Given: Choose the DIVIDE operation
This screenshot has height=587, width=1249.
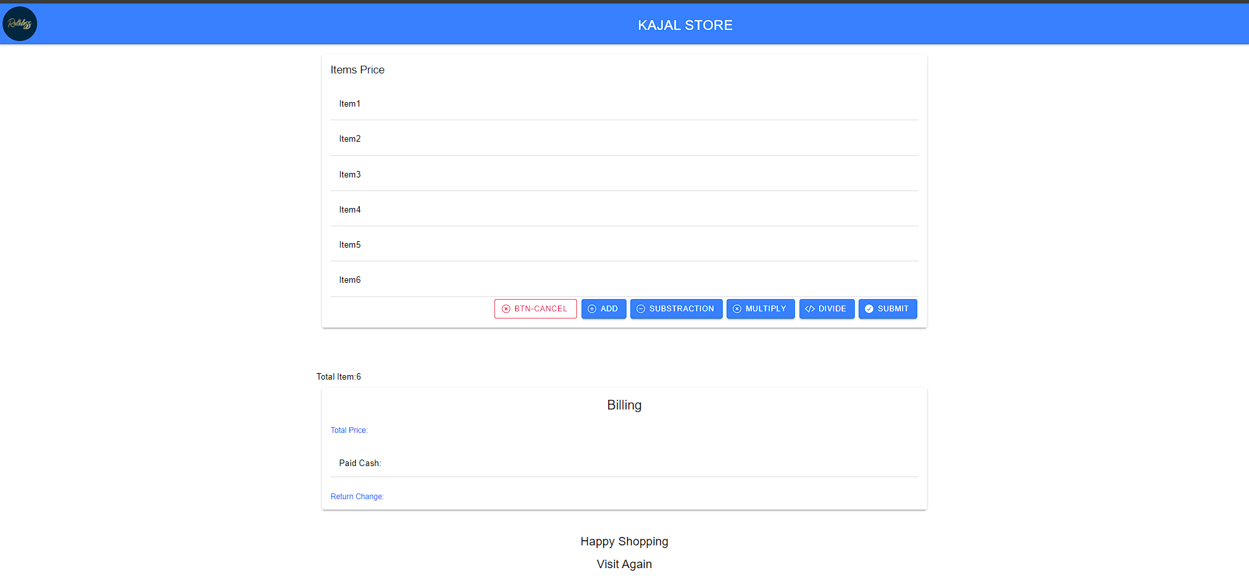Looking at the screenshot, I should coord(827,309).
